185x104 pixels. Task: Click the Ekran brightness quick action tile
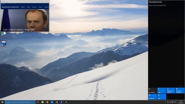coord(162,90)
